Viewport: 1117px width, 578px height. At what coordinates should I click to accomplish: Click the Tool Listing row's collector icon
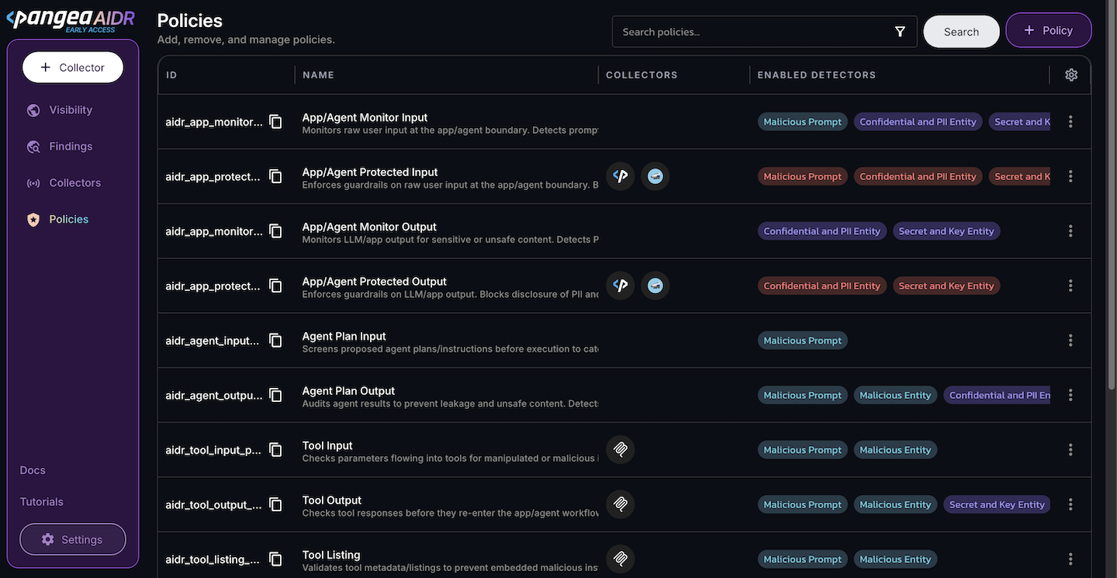click(x=621, y=559)
